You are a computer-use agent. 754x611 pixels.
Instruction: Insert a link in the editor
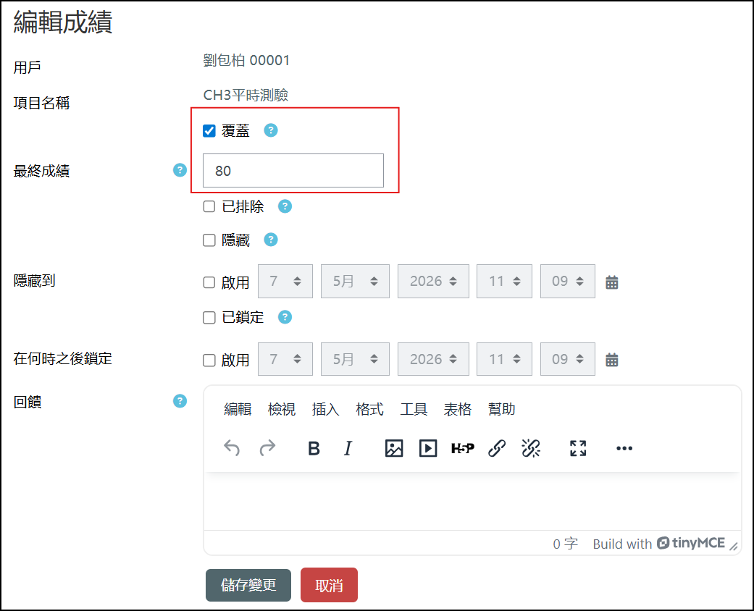pyautogui.click(x=497, y=448)
